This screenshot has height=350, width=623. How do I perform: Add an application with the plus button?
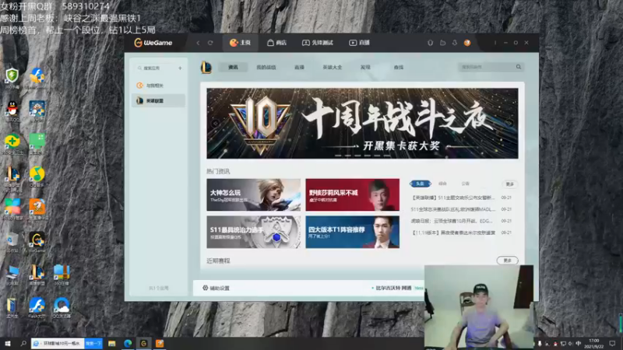[180, 68]
